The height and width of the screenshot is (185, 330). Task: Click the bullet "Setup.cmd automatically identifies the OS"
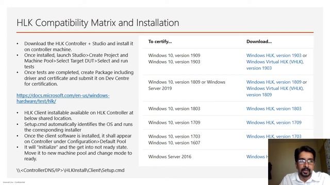click(x=78, y=127)
